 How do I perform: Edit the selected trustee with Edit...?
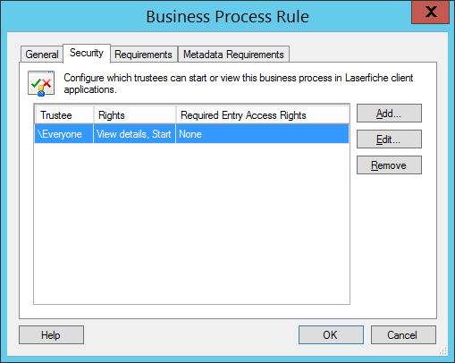click(389, 139)
